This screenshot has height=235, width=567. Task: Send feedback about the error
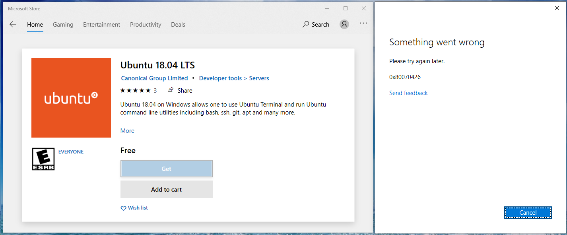coord(408,93)
